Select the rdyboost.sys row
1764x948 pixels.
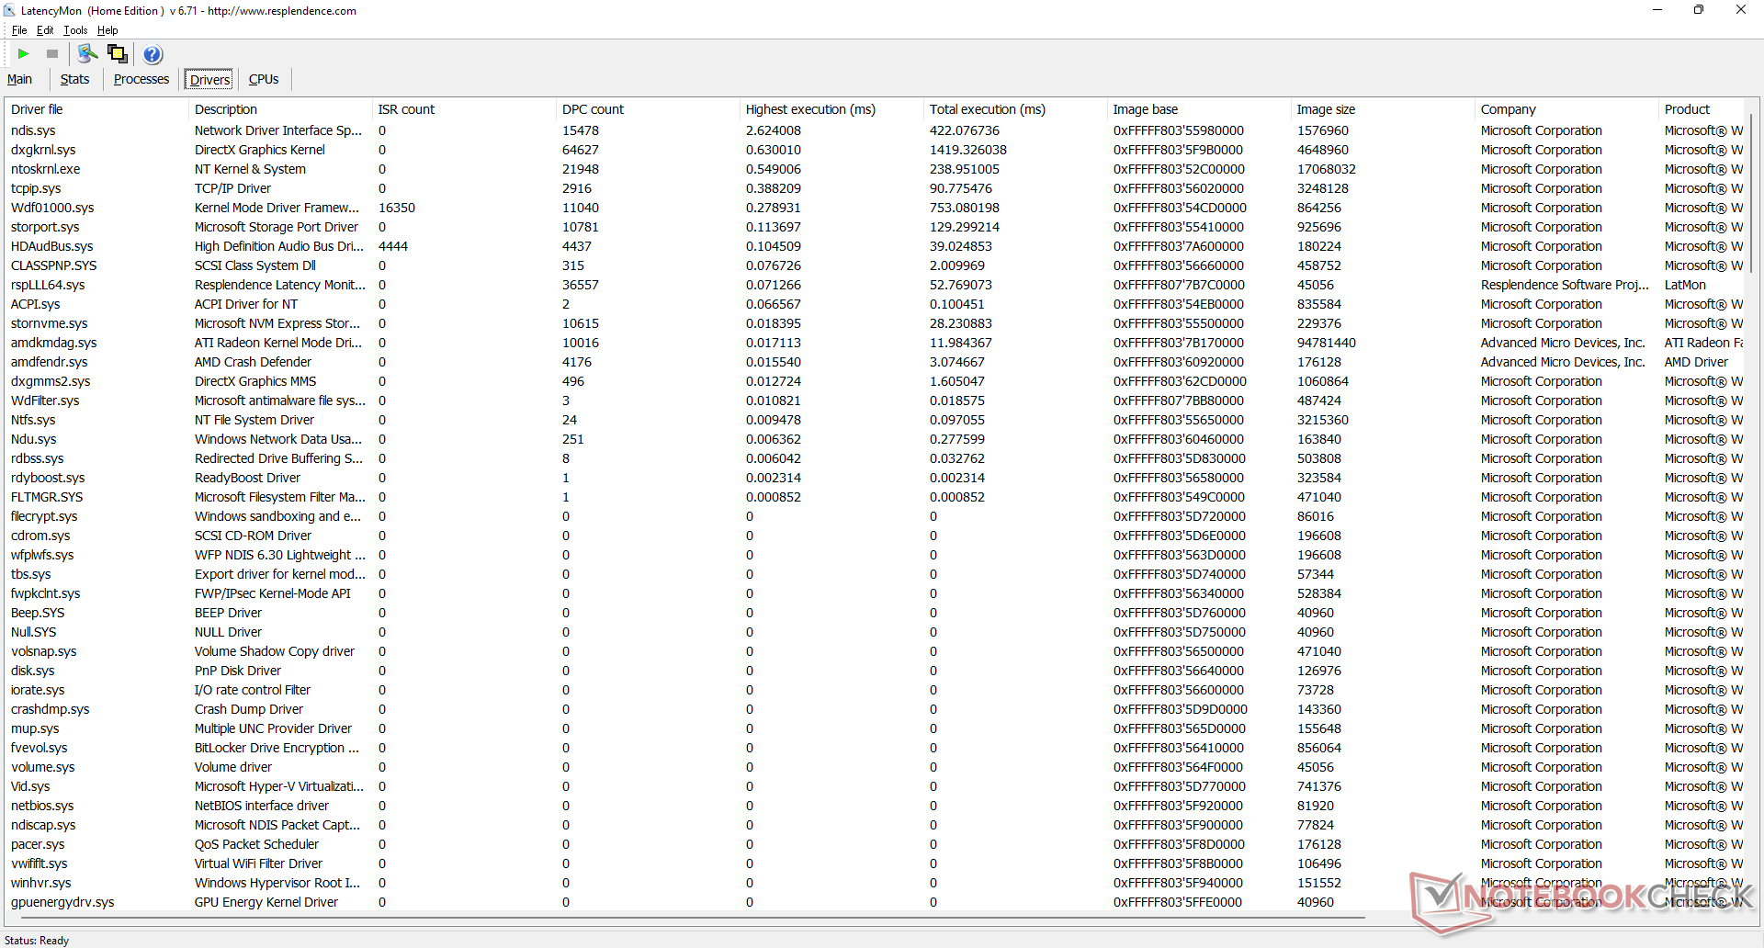click(x=874, y=478)
